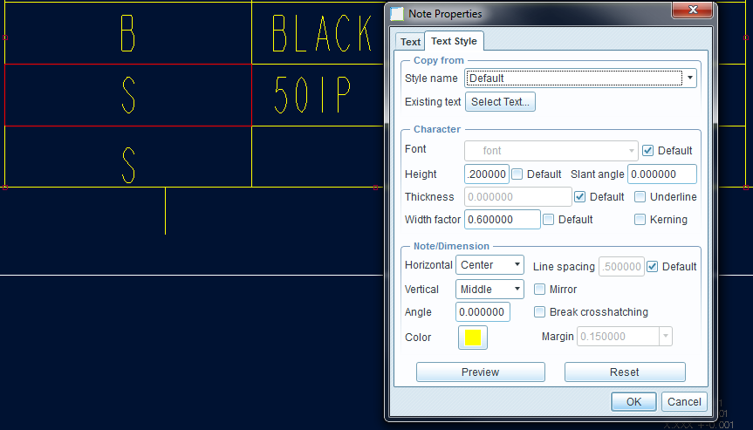Switch to the Text tab
753x430 pixels.
click(x=410, y=42)
